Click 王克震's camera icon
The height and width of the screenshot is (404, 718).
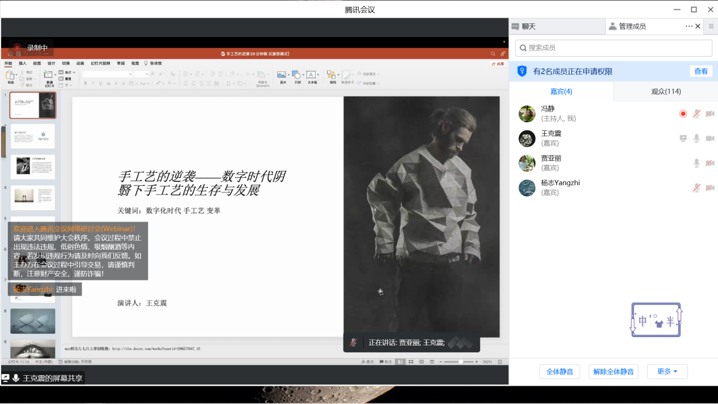[709, 139]
